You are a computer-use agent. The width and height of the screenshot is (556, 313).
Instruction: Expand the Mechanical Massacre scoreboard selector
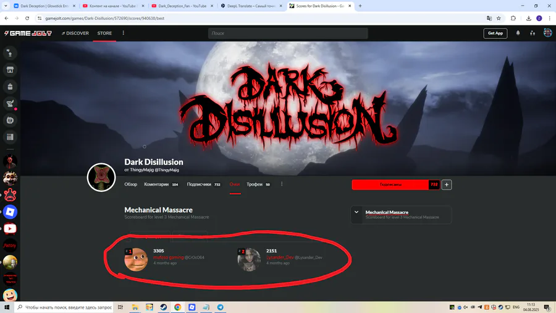[x=401, y=215]
